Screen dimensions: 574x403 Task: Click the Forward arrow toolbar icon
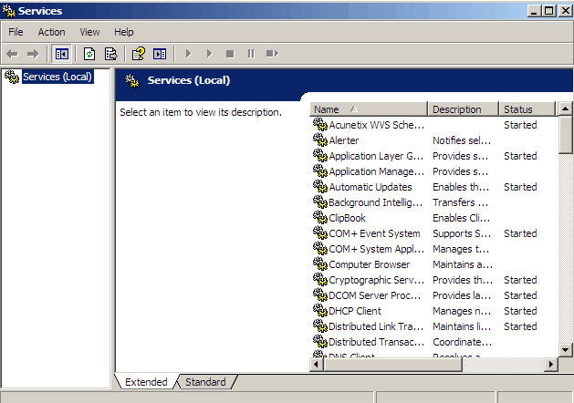point(33,54)
